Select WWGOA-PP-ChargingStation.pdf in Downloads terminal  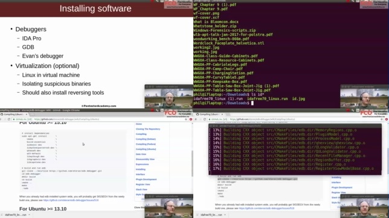[223, 73]
